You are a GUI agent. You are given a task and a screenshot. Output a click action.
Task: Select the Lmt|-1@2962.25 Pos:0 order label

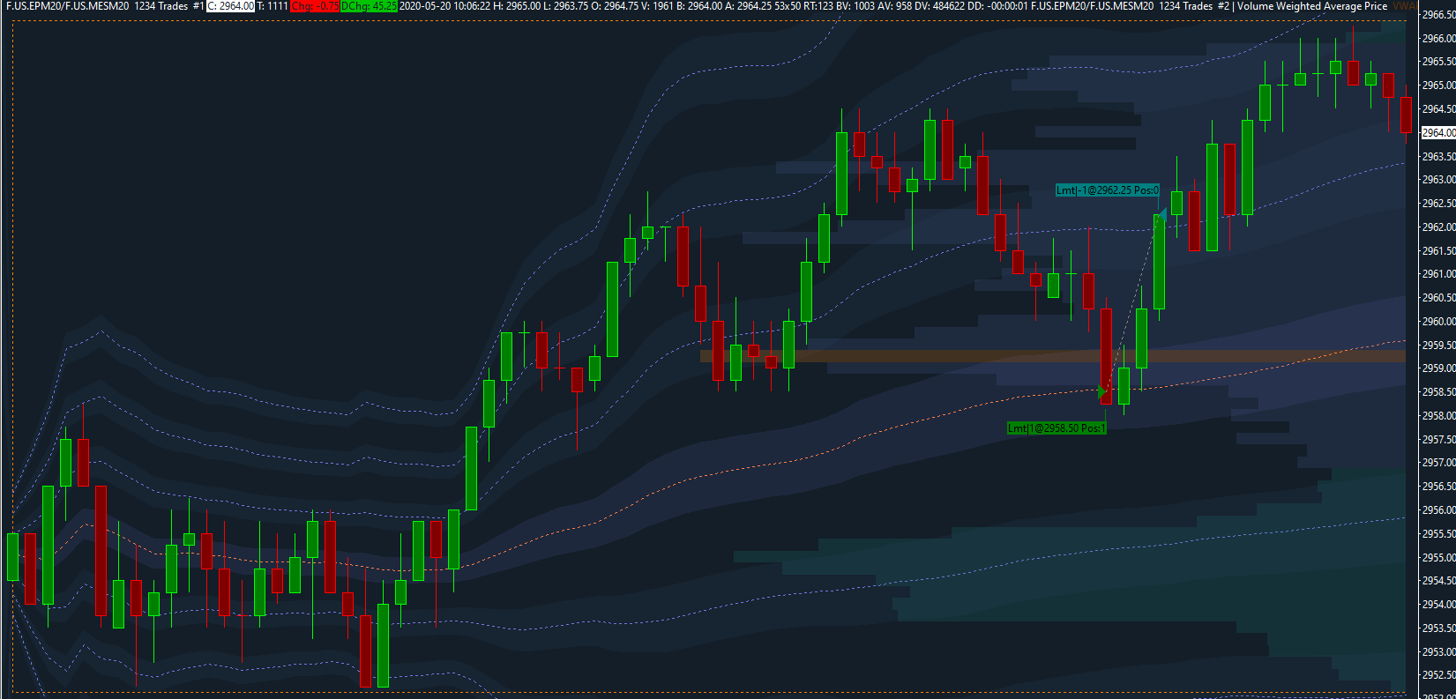point(1108,190)
